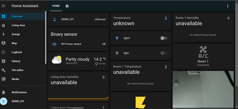Click the RPi Power status chip icon
Screen dimensions: 238x109
click(54, 44)
